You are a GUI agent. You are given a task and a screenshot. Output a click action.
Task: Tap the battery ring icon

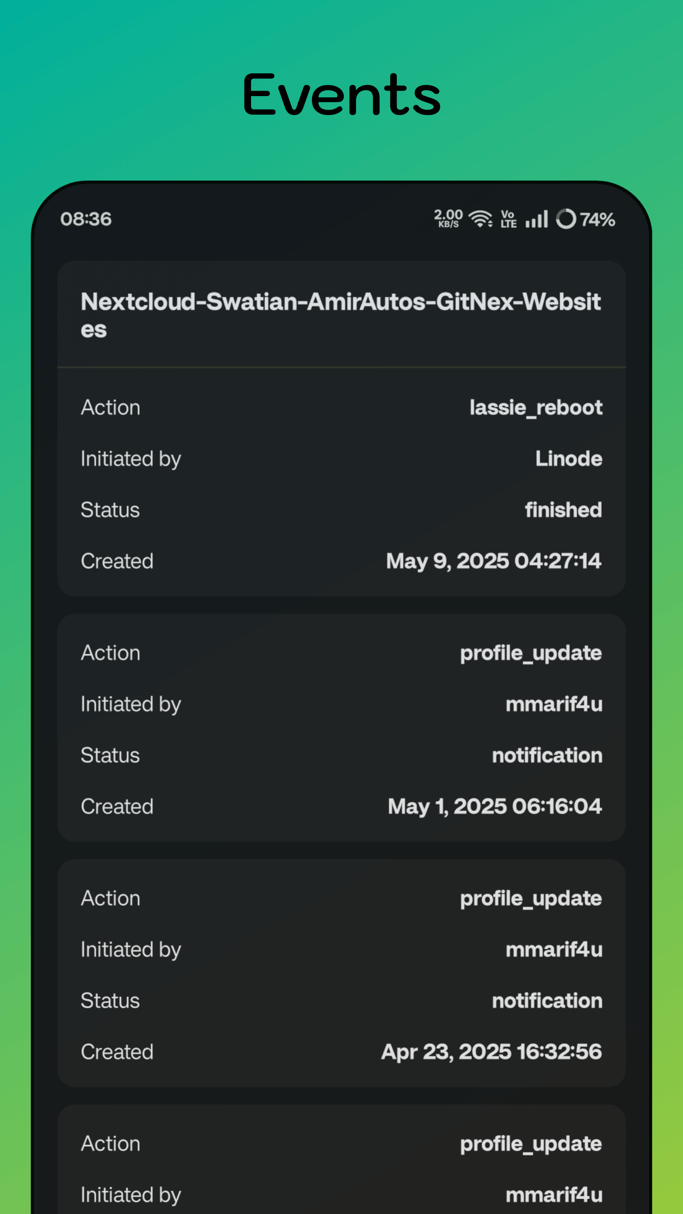pyautogui.click(x=566, y=219)
